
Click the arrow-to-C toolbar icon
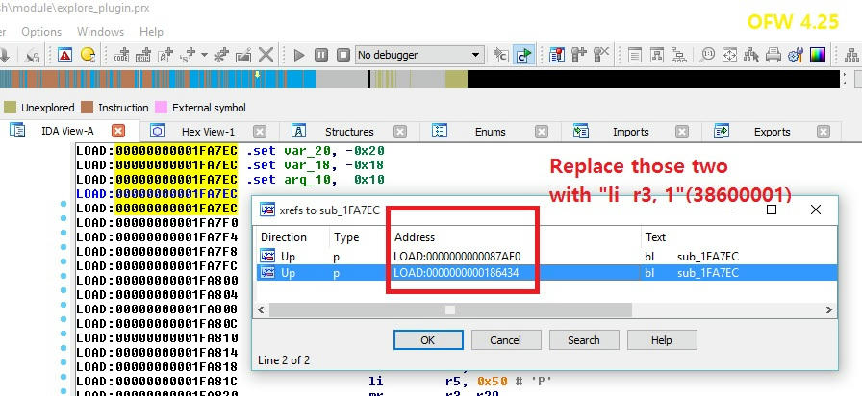pyautogui.click(x=501, y=55)
